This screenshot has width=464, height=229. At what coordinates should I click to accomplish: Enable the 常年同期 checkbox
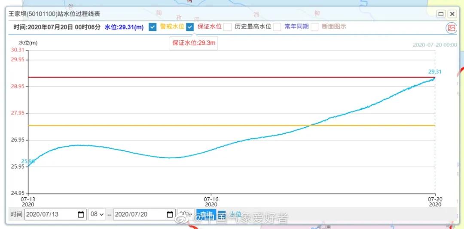(277, 27)
